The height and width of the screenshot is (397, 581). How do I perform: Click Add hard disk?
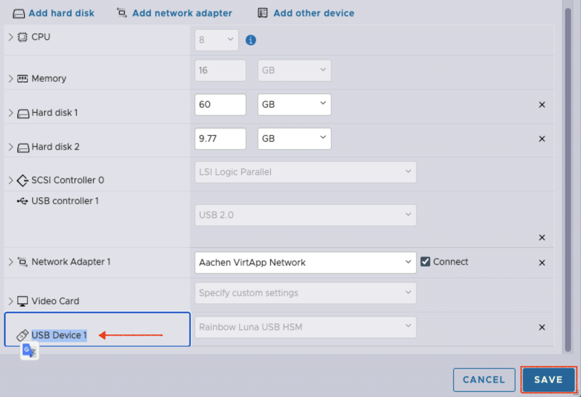click(54, 13)
